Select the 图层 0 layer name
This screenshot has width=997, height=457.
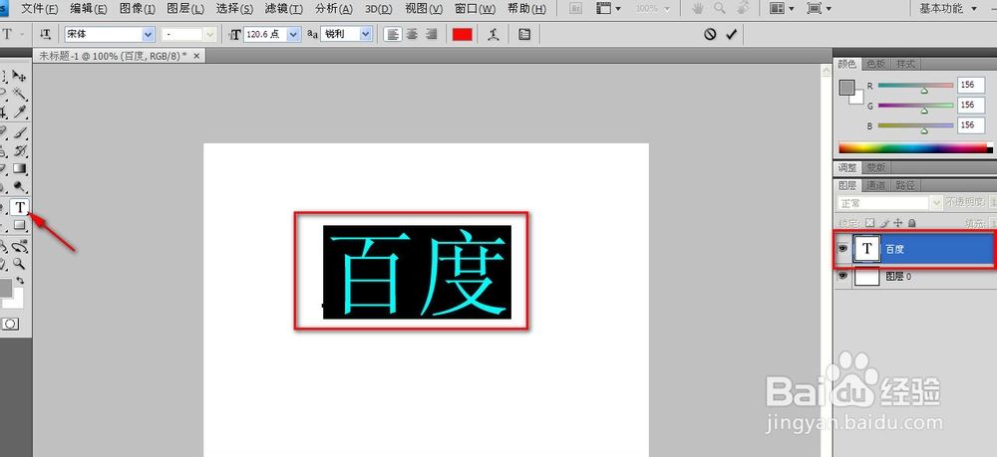(898, 277)
